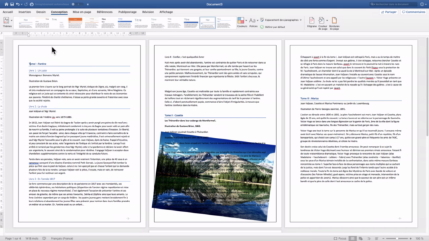
Task: Open the undo history dropdown arrow
Action: click(21, 5)
